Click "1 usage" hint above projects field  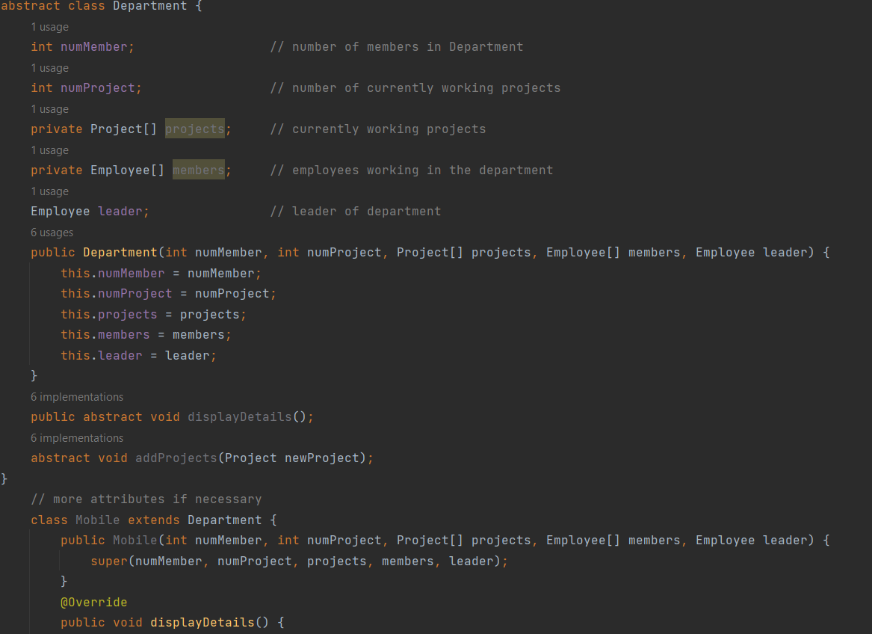click(49, 109)
